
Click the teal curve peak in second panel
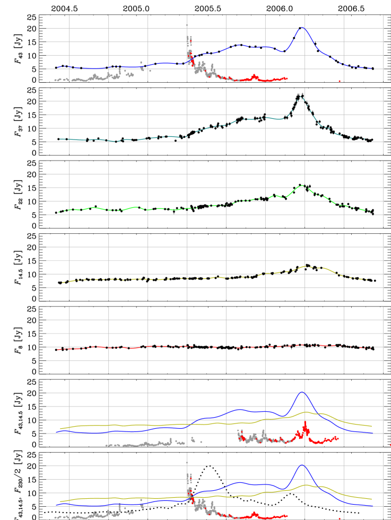(301, 98)
